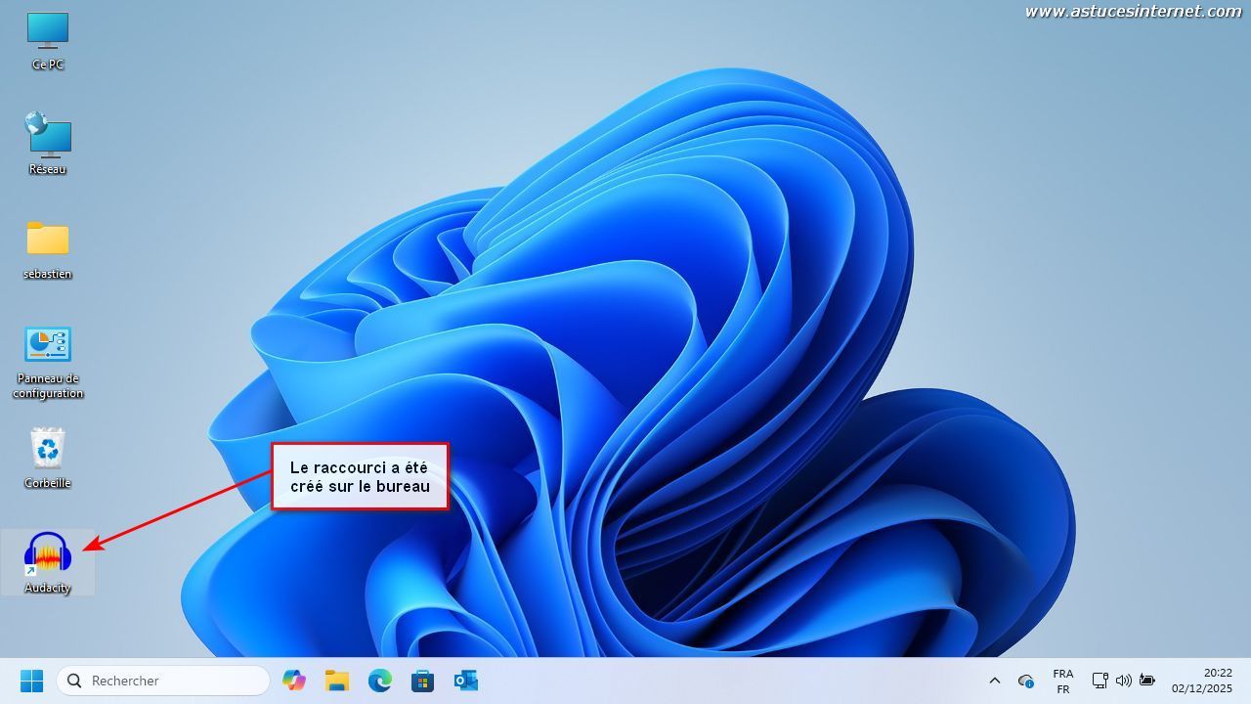Open the FRA FR language selector
Viewport: 1251px width, 704px height.
point(1062,681)
